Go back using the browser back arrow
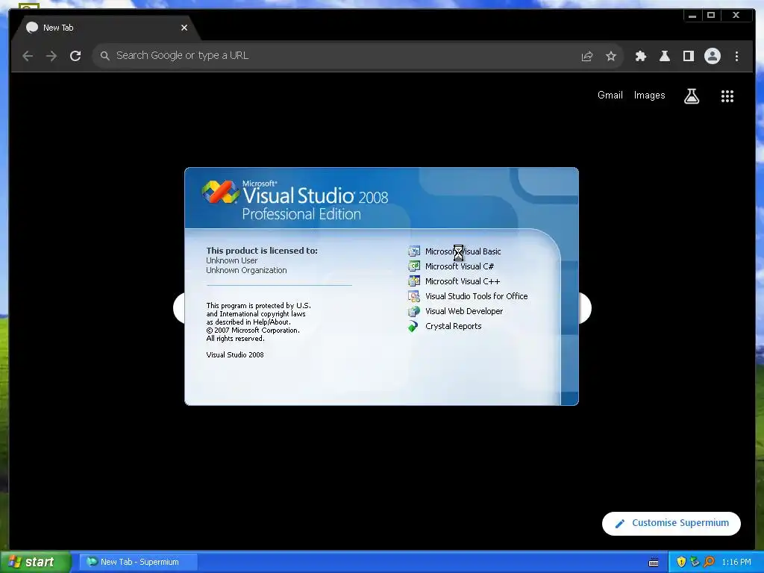764x573 pixels. pos(28,56)
